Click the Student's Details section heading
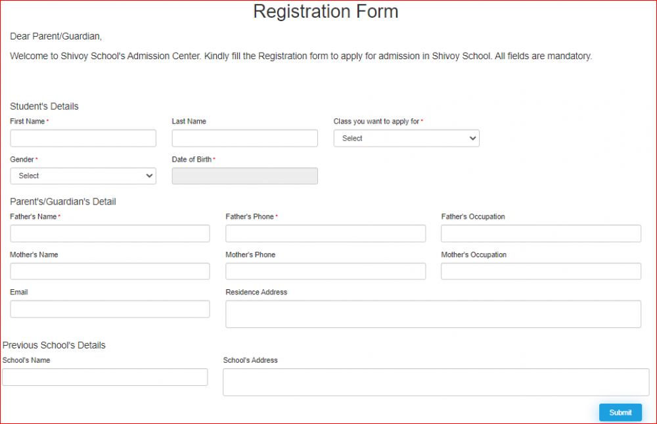657x424 pixels. (x=44, y=106)
